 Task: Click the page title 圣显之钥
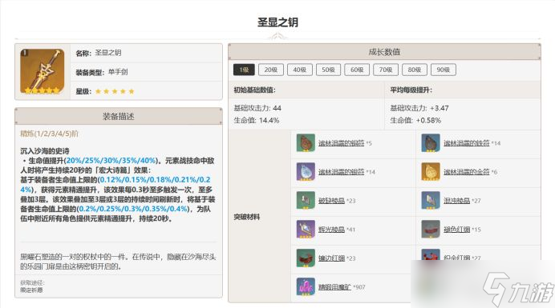[x=277, y=22]
